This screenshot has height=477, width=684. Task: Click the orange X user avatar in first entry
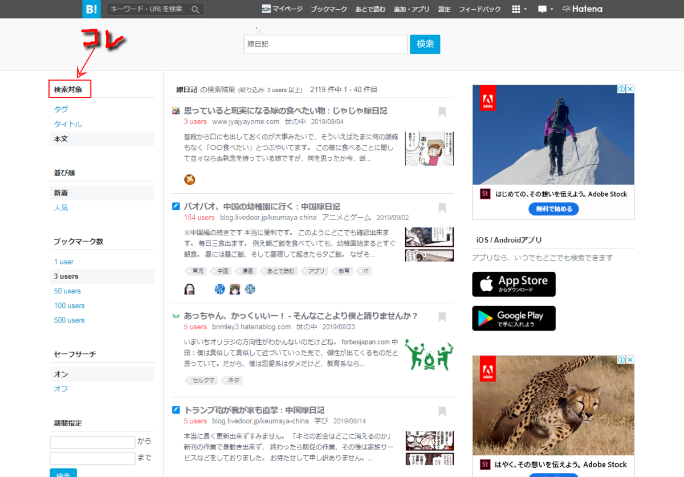click(190, 180)
